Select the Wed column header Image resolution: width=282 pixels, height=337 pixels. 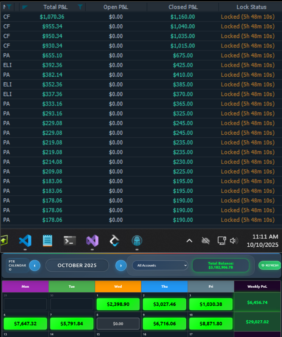pos(118,287)
